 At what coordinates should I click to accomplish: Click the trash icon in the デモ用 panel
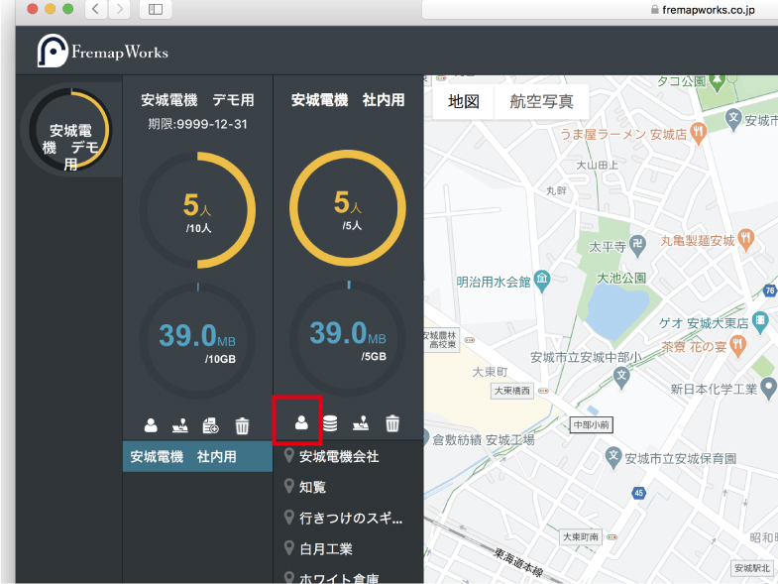[x=242, y=425]
